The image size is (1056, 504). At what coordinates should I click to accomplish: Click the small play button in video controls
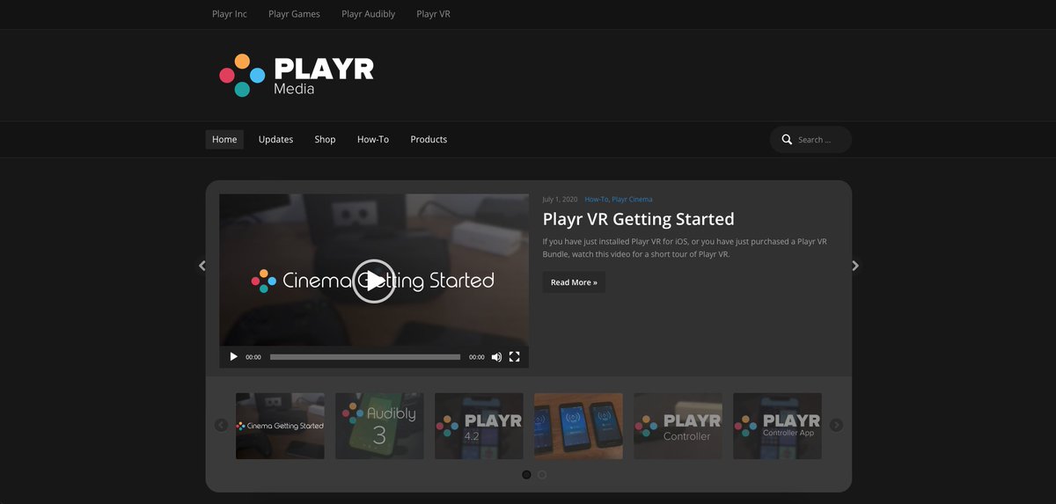(x=233, y=357)
